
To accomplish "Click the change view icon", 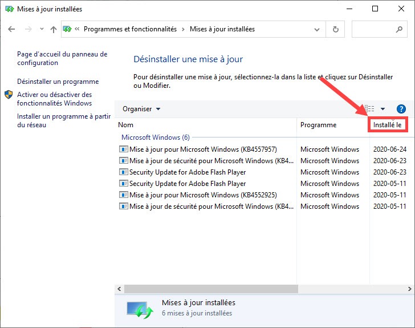I will click(x=369, y=108).
